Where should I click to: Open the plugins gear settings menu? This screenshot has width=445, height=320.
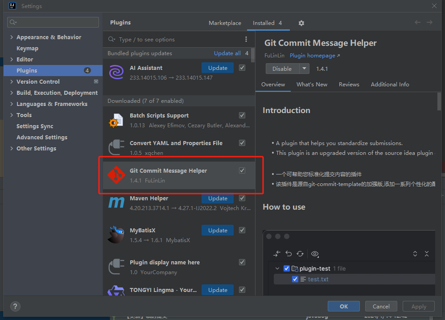click(301, 23)
